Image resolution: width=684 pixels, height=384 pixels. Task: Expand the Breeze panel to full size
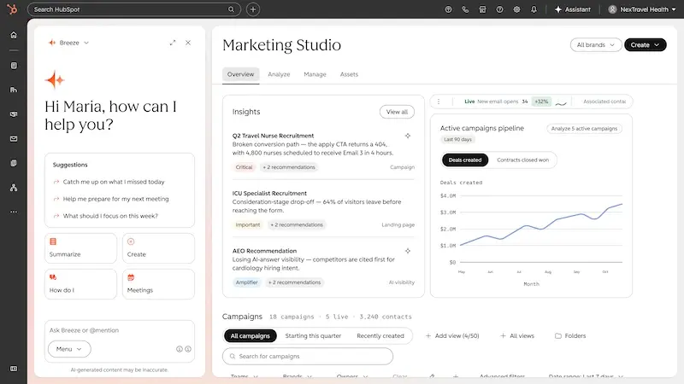pos(173,43)
